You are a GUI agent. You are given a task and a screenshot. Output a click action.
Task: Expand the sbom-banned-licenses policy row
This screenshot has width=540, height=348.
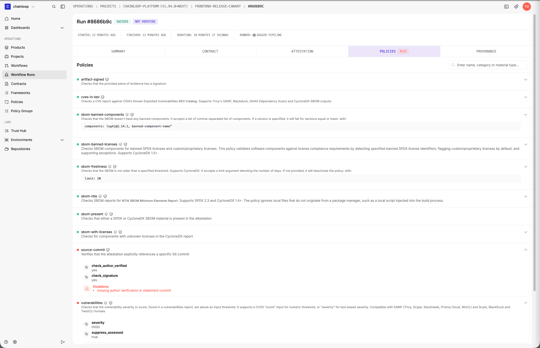coord(526,145)
